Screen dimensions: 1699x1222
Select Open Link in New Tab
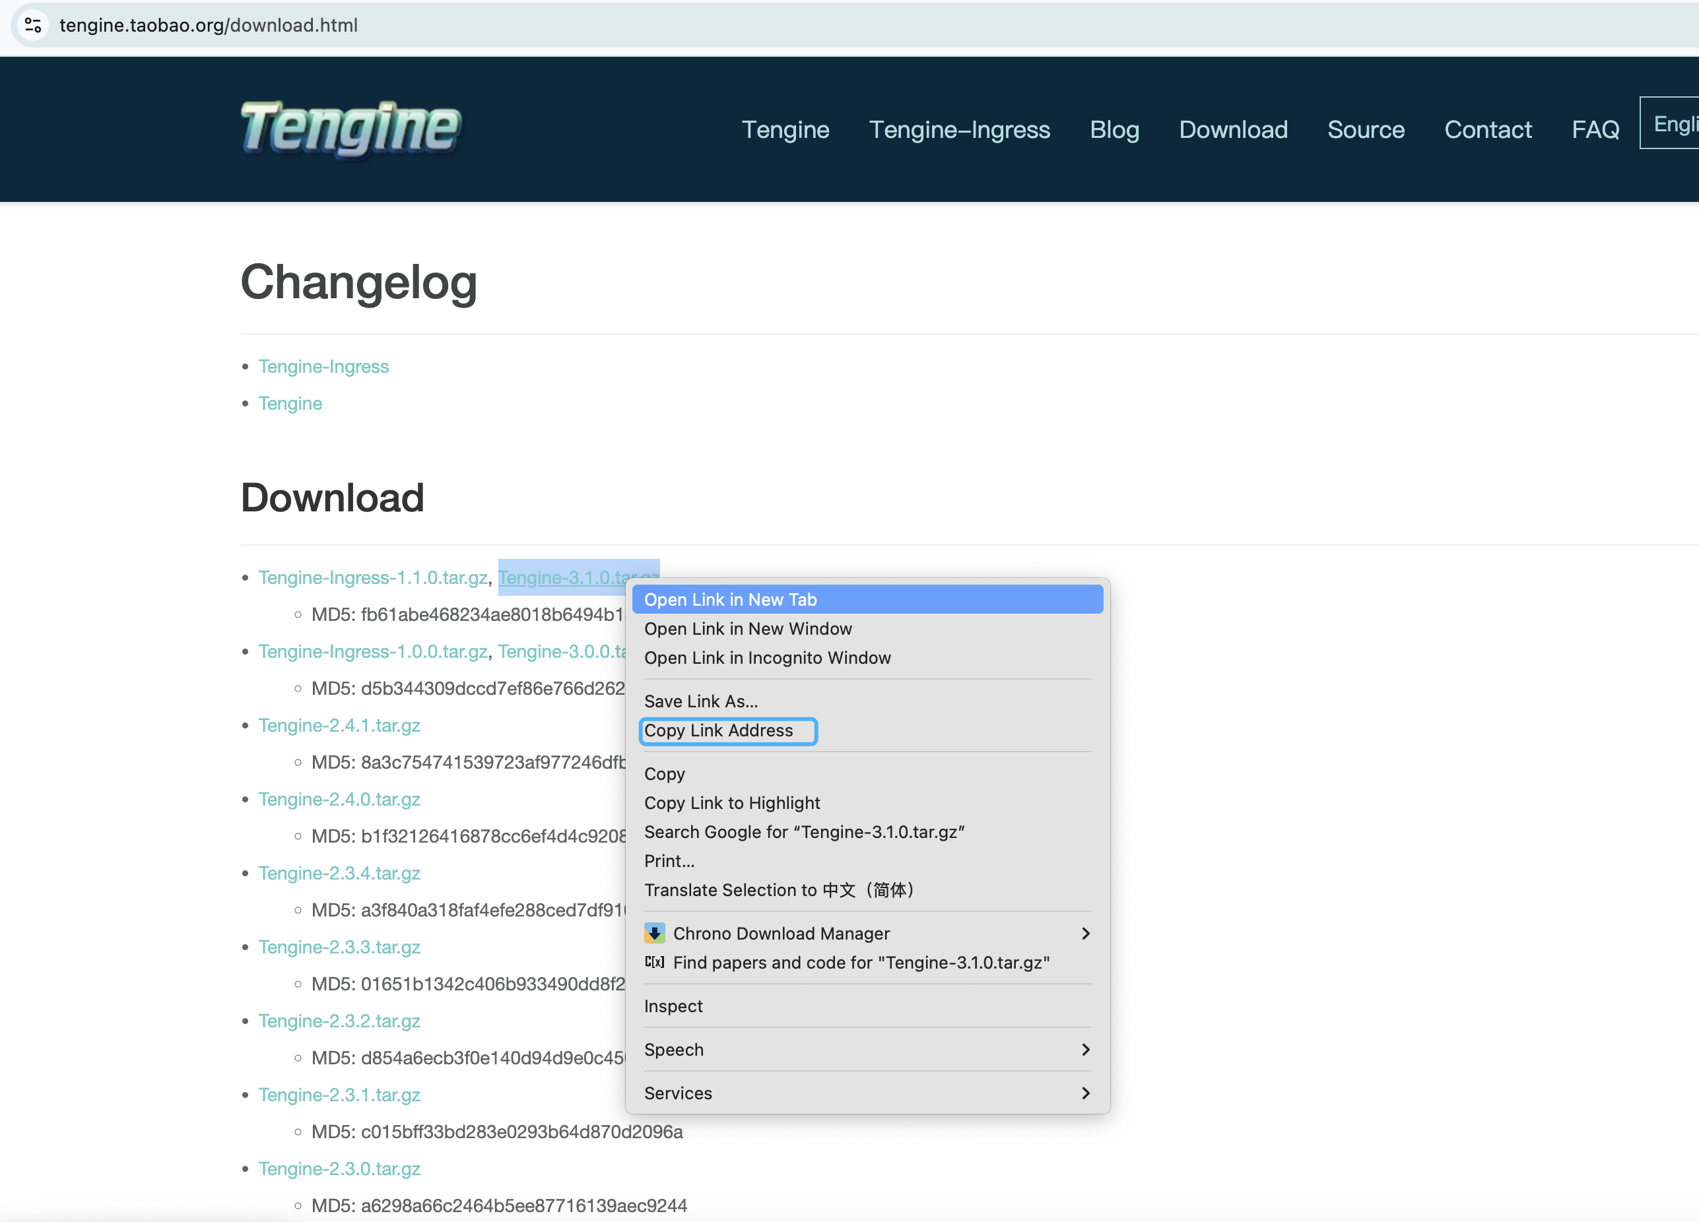click(729, 600)
